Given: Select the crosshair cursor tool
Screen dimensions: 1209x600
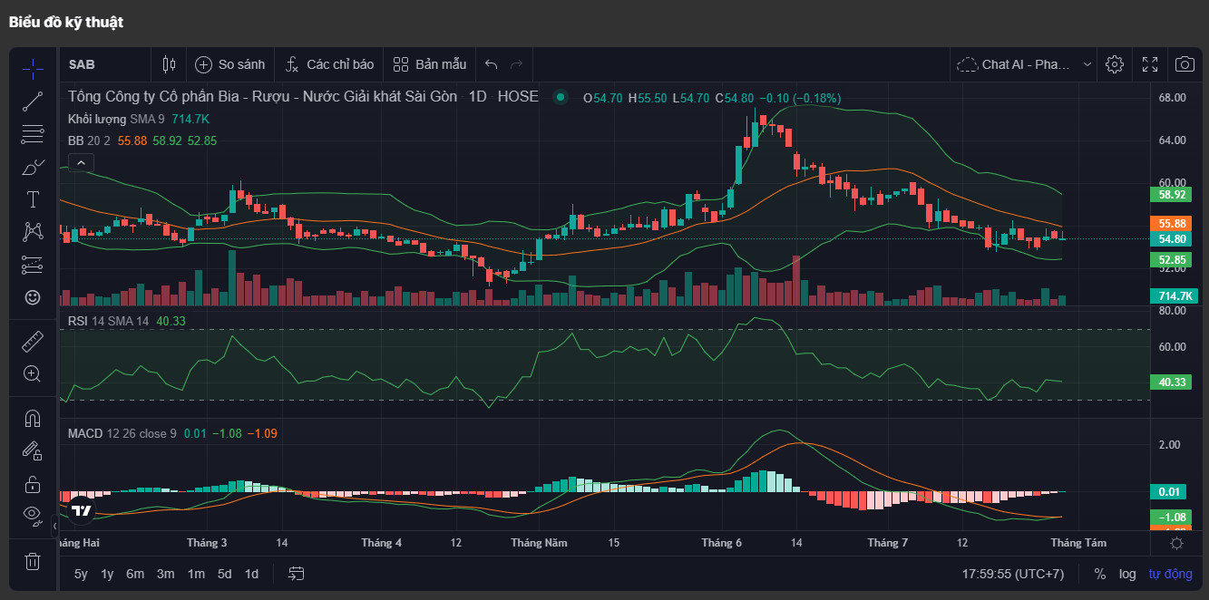Looking at the screenshot, I should 33,68.
